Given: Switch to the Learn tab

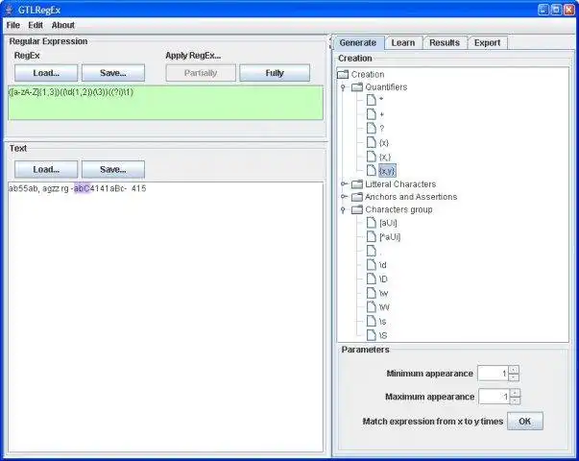Looking at the screenshot, I should (x=403, y=43).
